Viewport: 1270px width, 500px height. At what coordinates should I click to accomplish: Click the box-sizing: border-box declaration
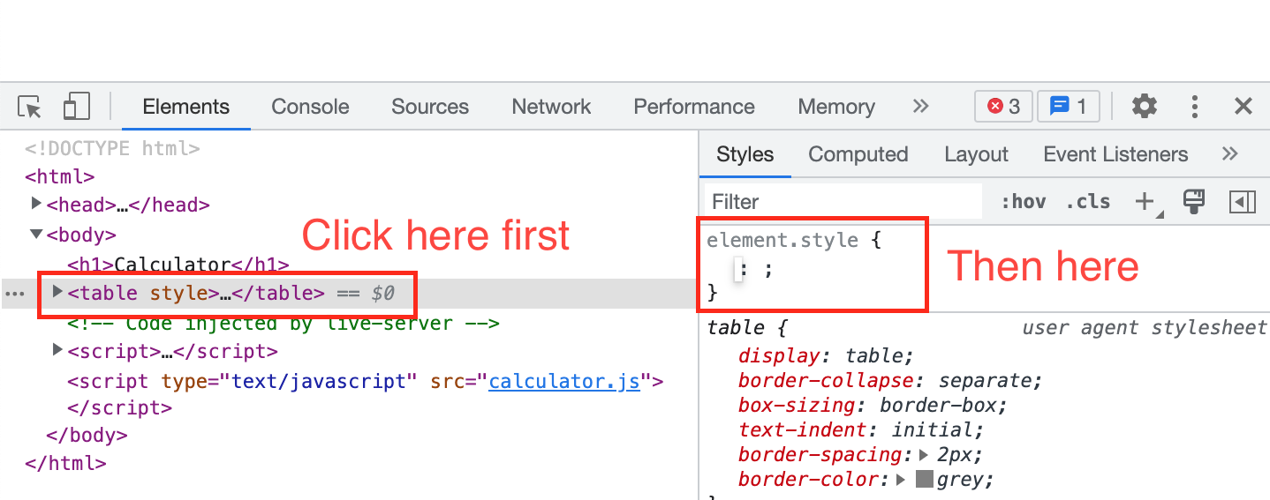tap(873, 406)
